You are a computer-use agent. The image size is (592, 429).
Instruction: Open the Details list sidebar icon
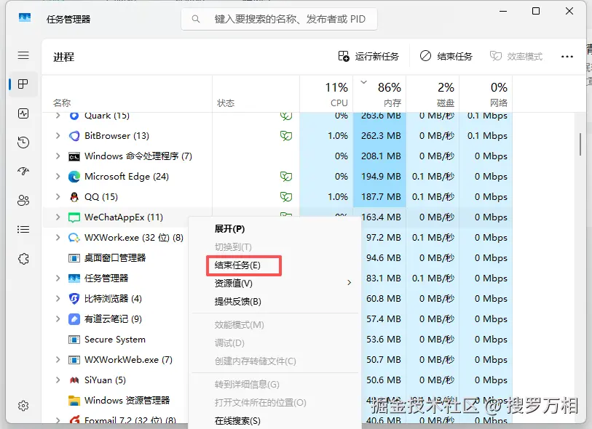point(23,229)
